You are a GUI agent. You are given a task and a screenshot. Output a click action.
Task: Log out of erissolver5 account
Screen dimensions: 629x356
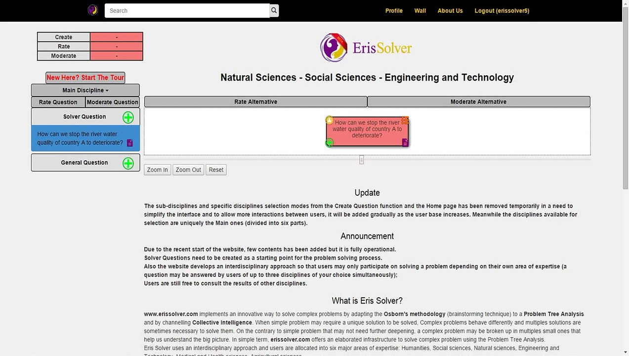click(502, 11)
